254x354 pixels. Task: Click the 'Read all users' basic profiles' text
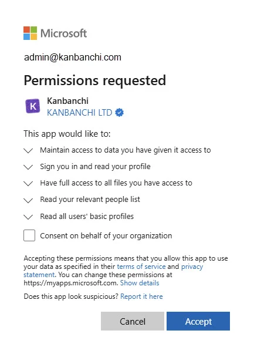coord(87,216)
